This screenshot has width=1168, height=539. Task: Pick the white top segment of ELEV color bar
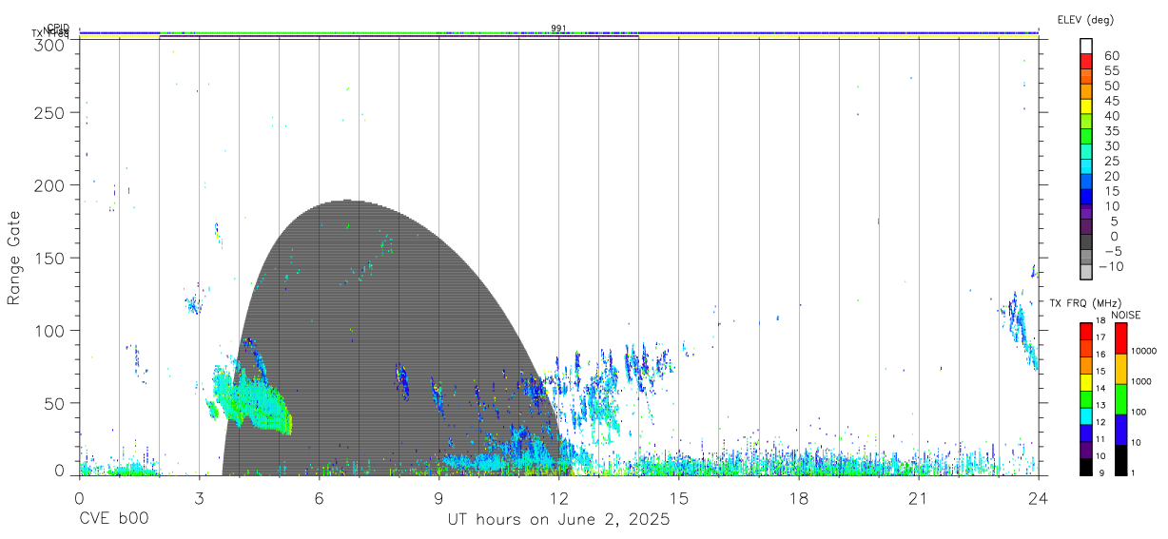pyautogui.click(x=1086, y=46)
